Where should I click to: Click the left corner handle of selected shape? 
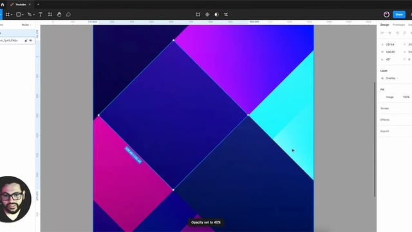98,115
